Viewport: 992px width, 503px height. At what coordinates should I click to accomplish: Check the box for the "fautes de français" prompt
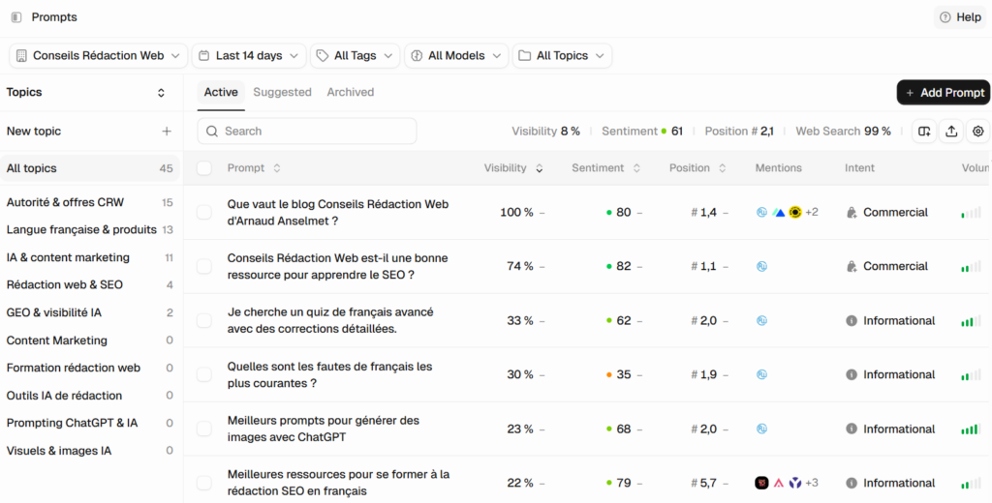[203, 374]
